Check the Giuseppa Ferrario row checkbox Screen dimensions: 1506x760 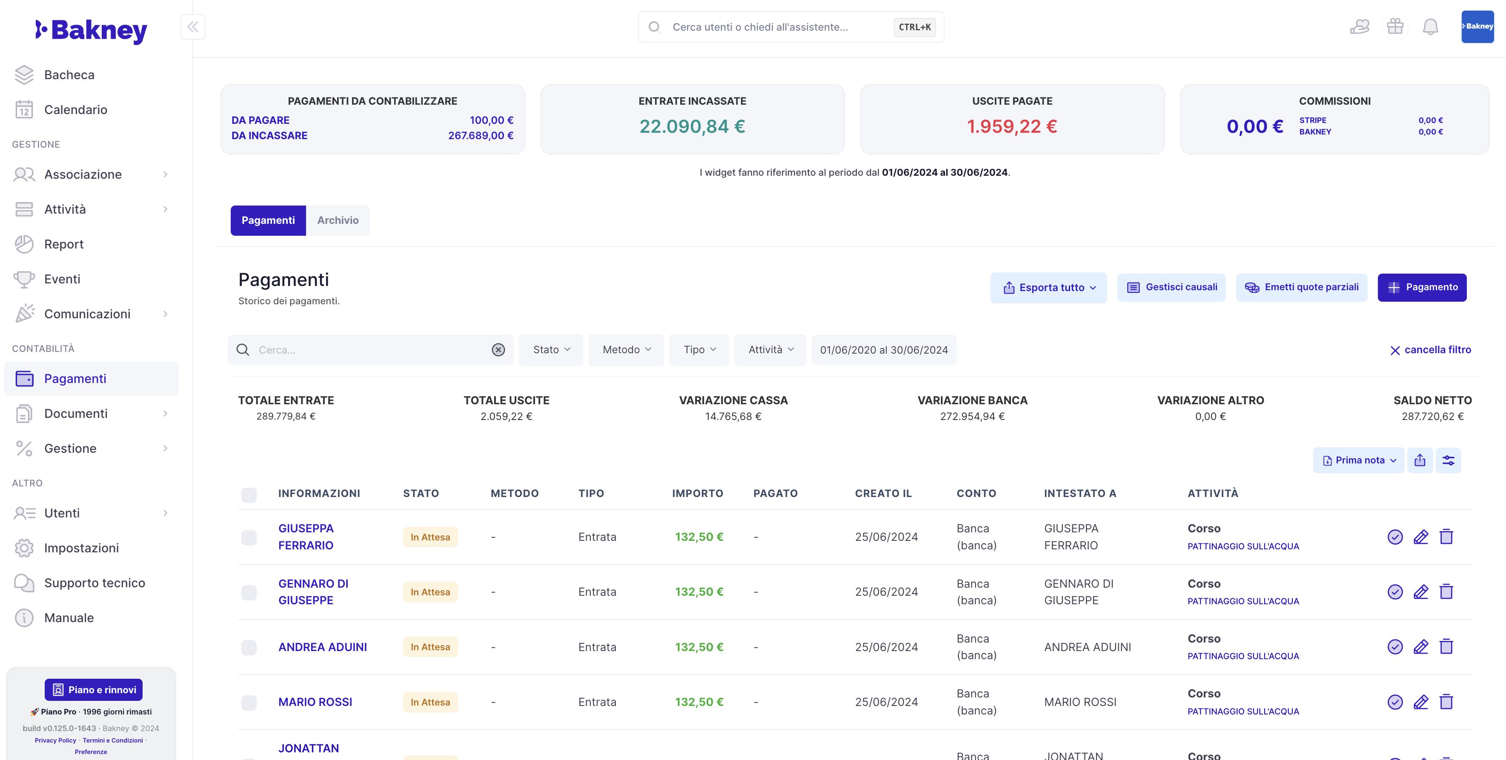[x=249, y=537]
